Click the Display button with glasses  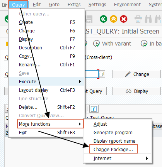136,91
